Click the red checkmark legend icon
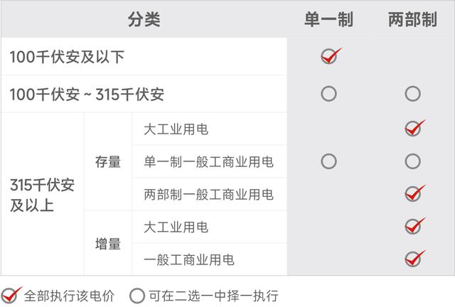Screen dimensions: 455x307 (11, 295)
